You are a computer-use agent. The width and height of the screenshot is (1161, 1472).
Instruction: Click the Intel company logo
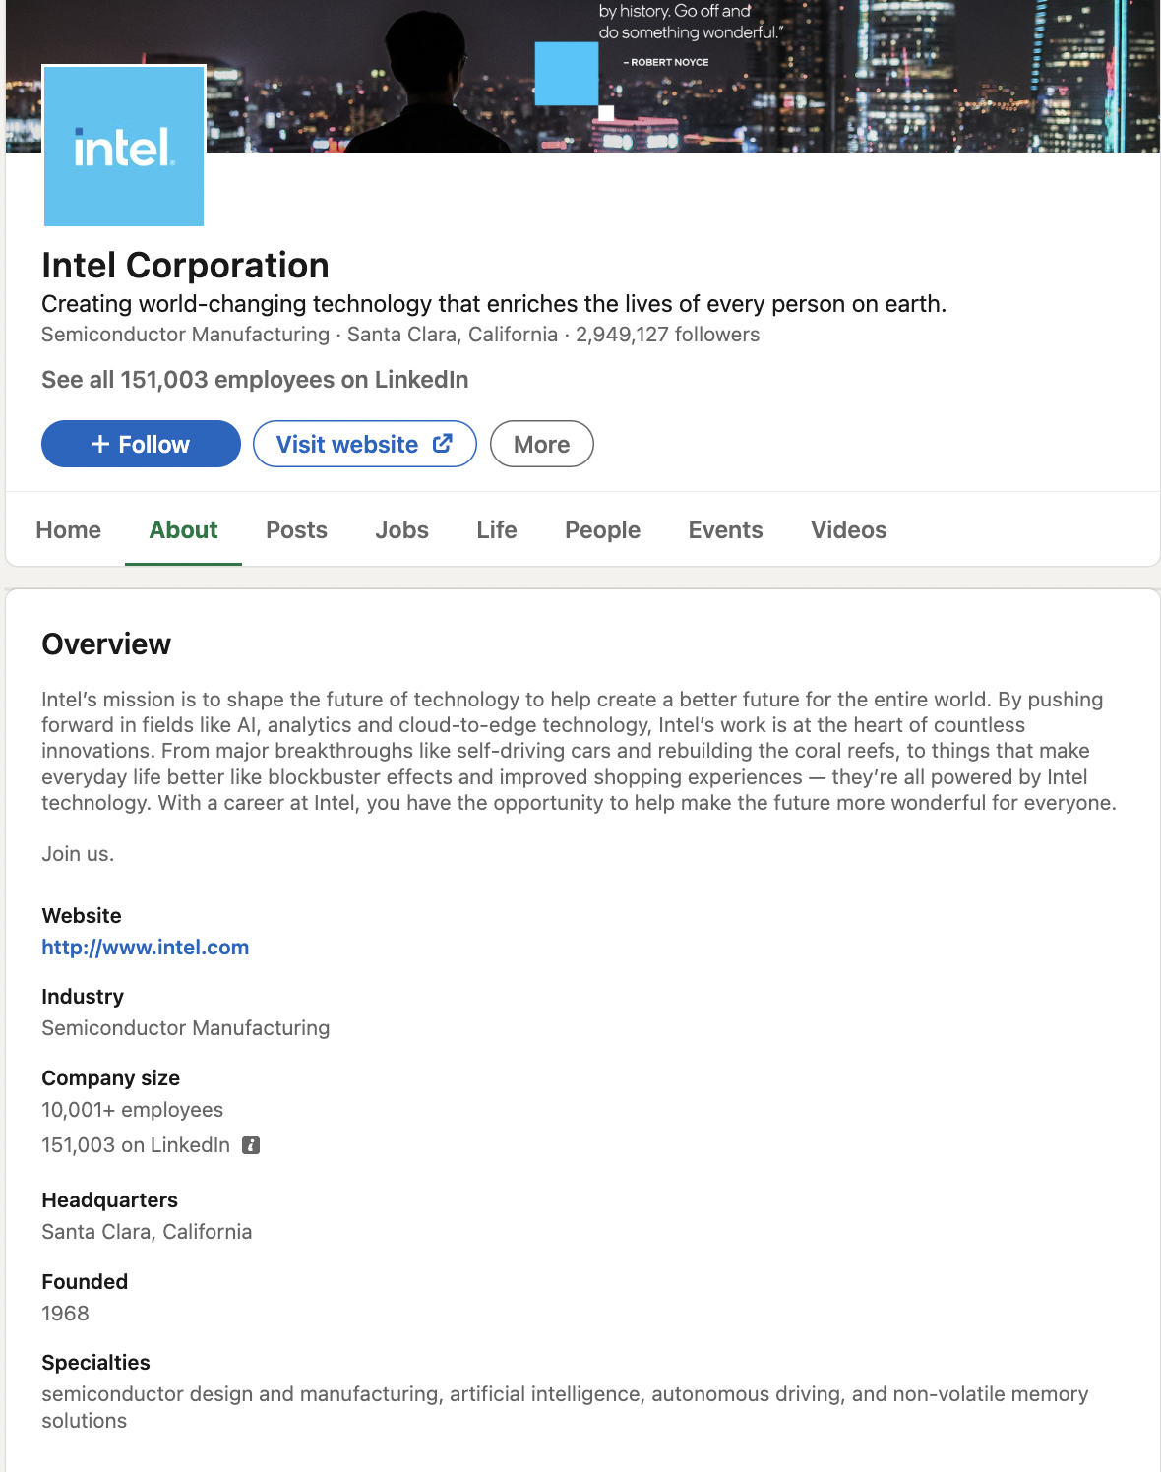[x=122, y=145]
